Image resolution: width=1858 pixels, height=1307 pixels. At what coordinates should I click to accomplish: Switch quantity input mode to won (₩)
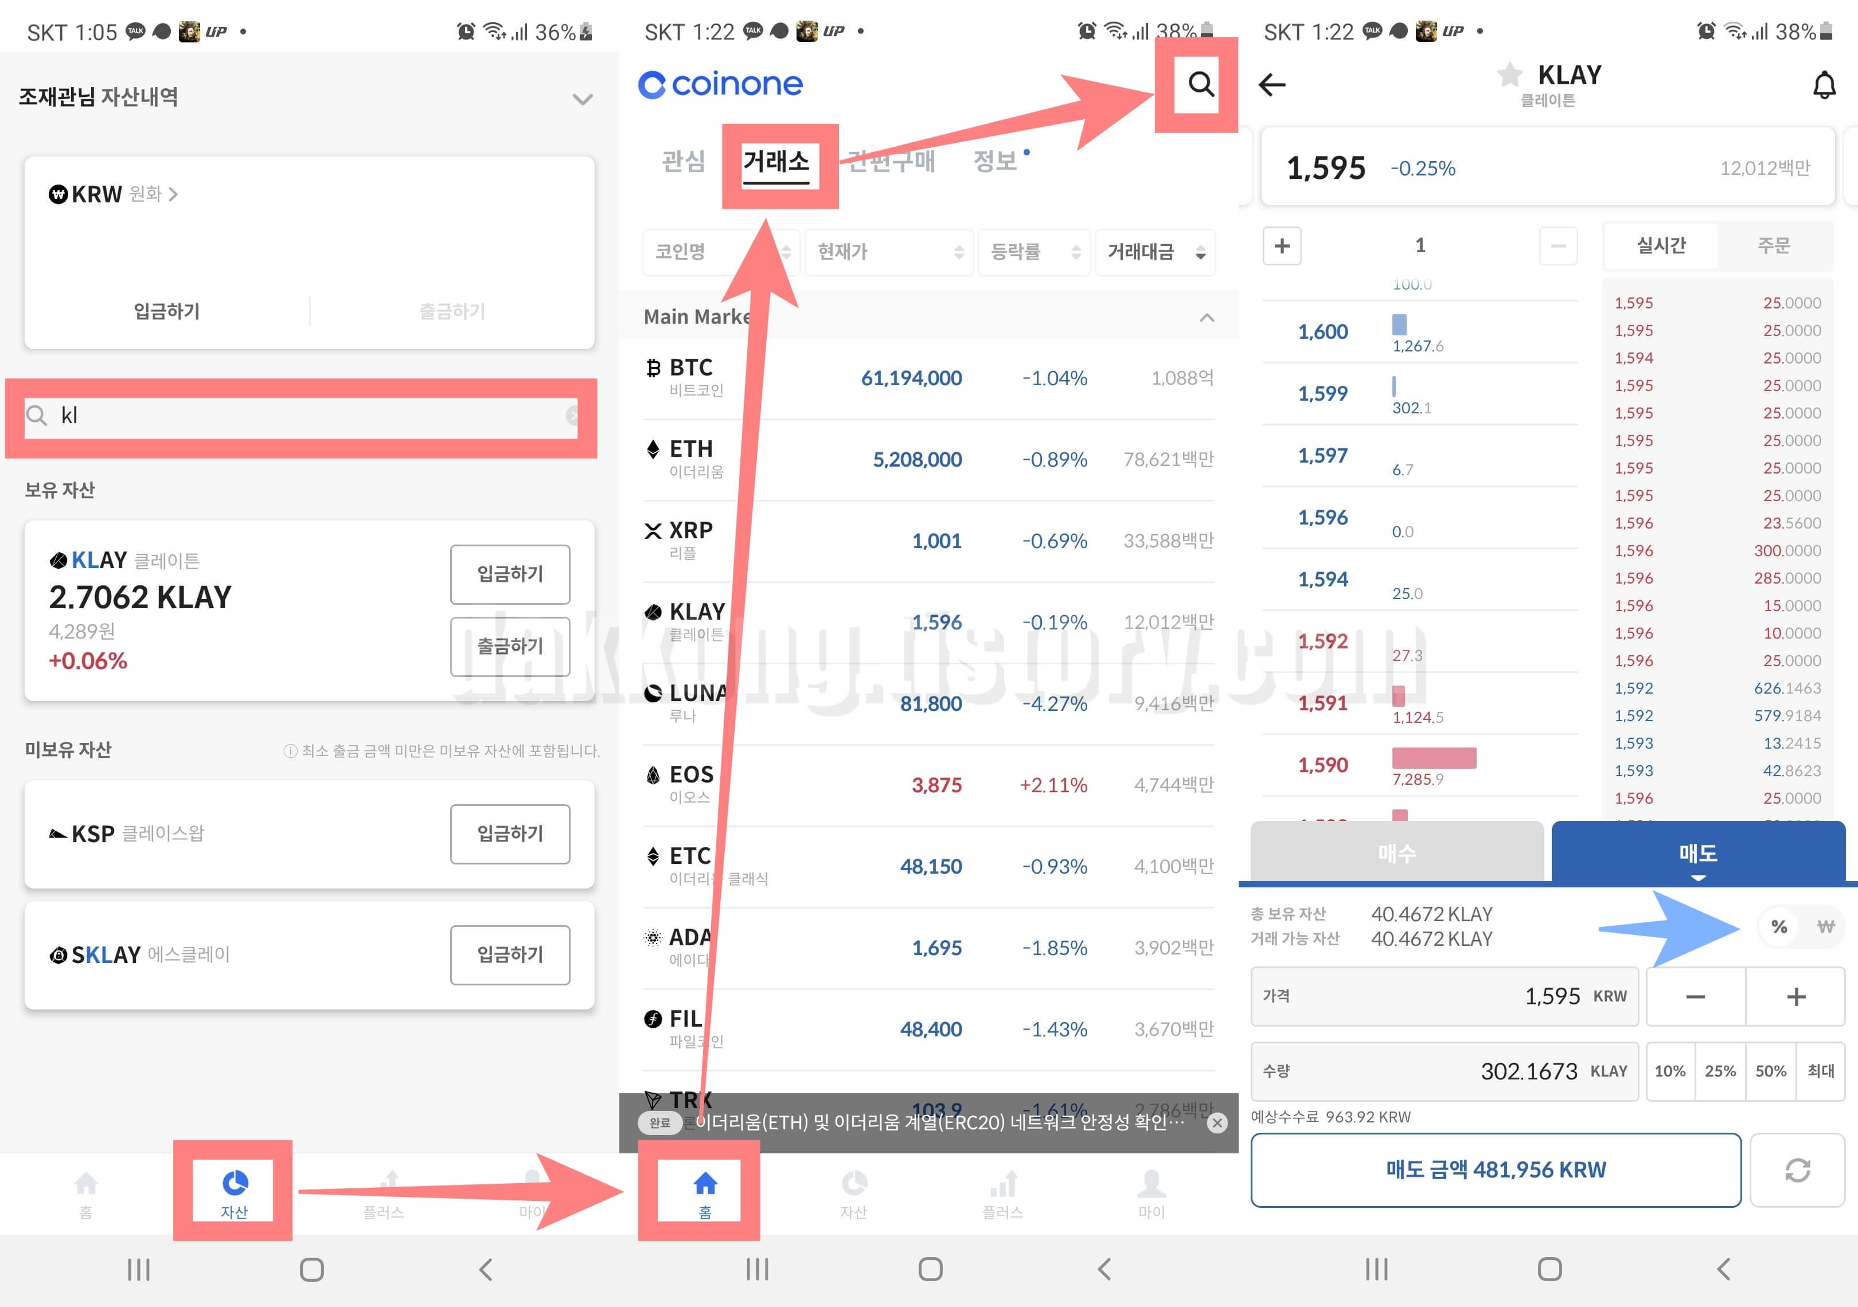coord(1826,927)
